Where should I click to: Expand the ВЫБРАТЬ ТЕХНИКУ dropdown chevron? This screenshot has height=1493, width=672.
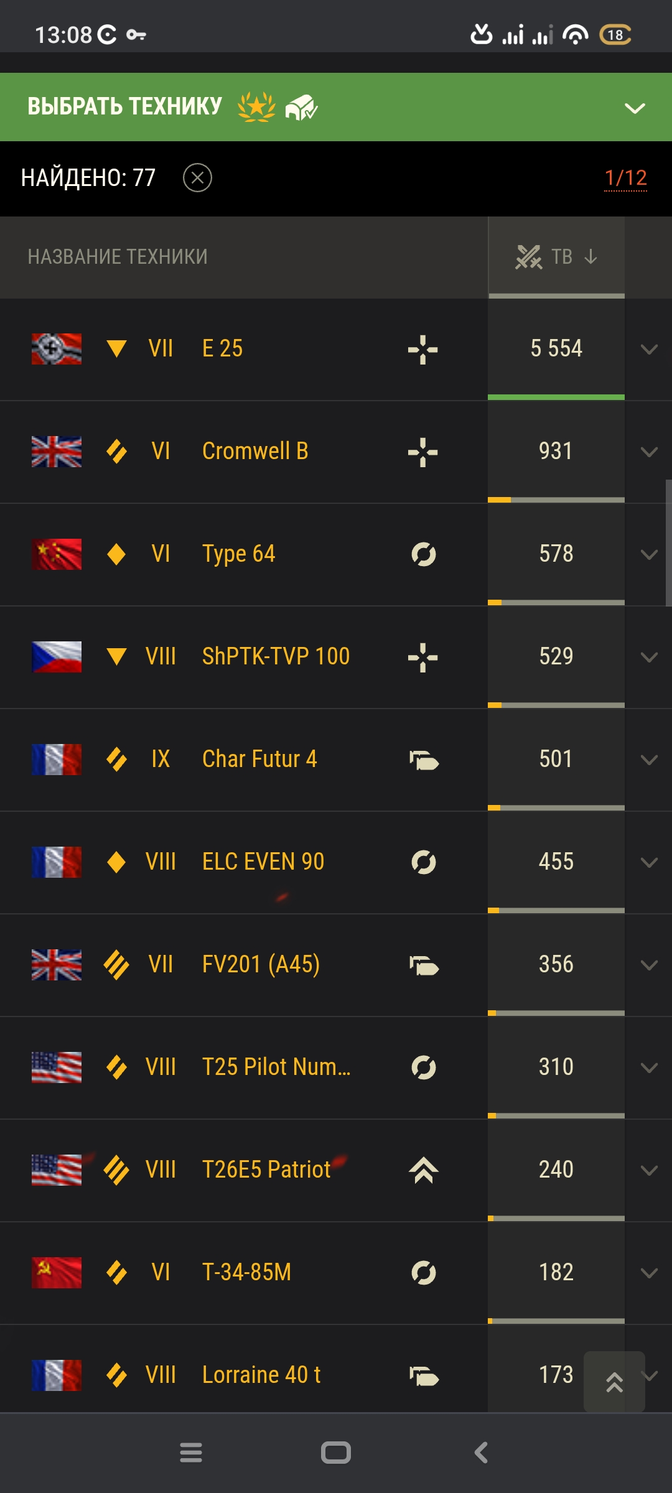pos(635,108)
